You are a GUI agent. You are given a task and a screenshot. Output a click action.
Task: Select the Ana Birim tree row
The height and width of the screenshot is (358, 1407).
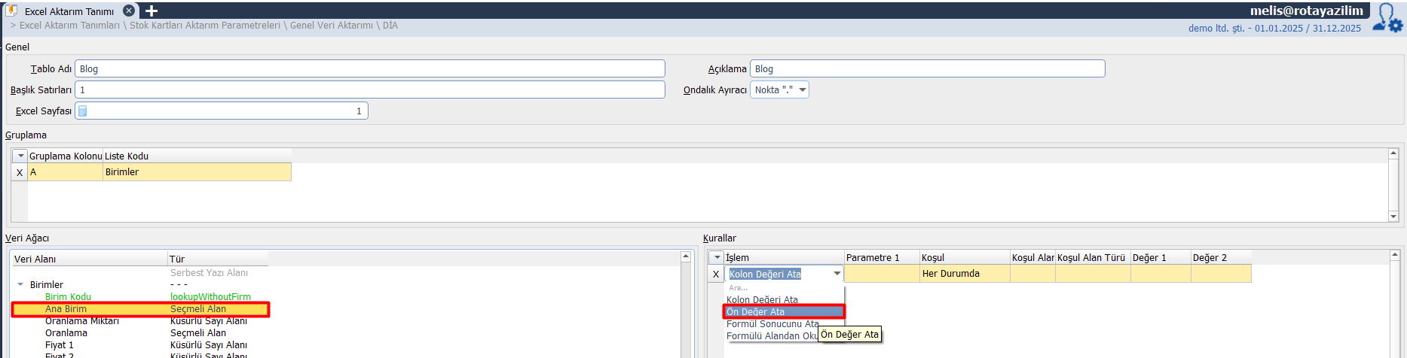[x=66, y=309]
